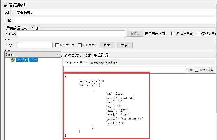217x140 pixels.
Task: Switch to the 取样器结果 tab
Action: pyautogui.click(x=73, y=55)
